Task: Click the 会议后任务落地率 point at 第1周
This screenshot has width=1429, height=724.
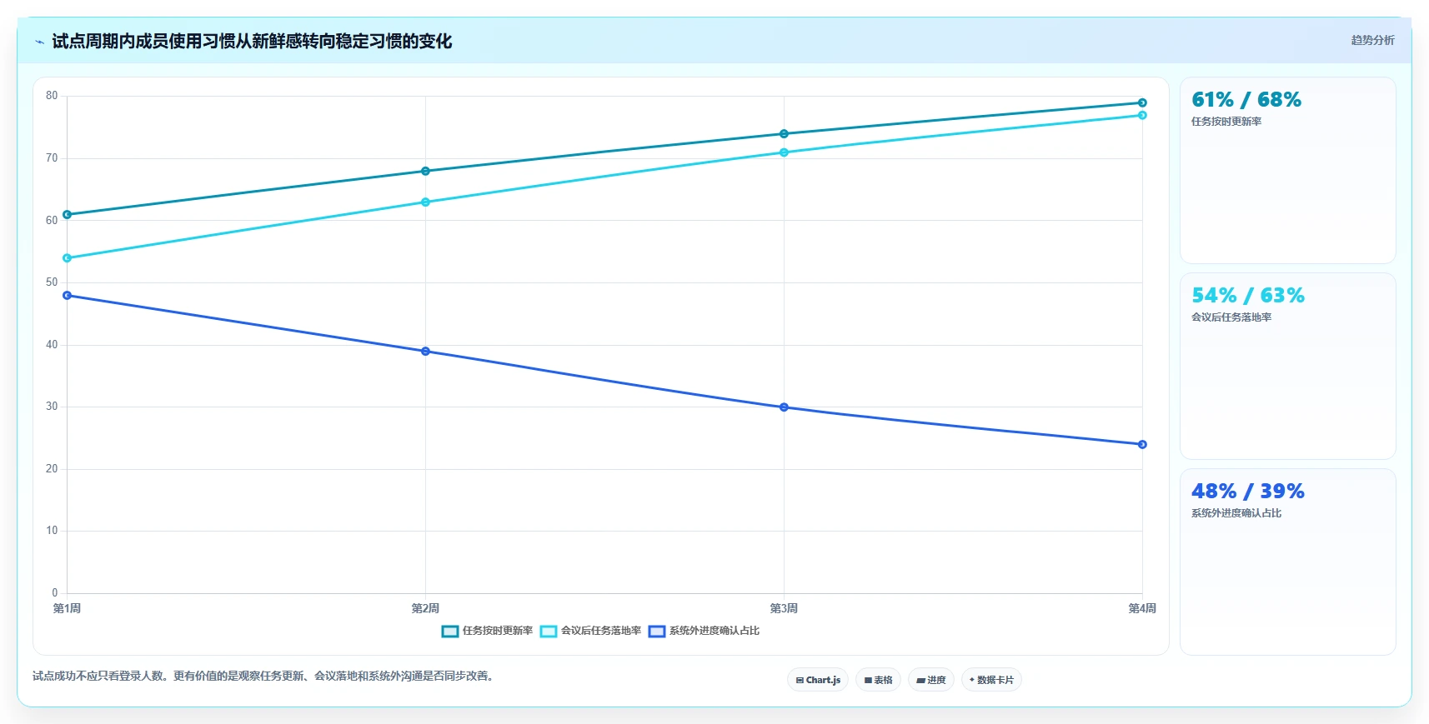Action: pyautogui.click(x=68, y=258)
